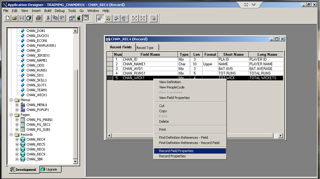The height and width of the screenshot is (179, 320).
Task: Select the Field Display view icon
Action: point(100,18)
